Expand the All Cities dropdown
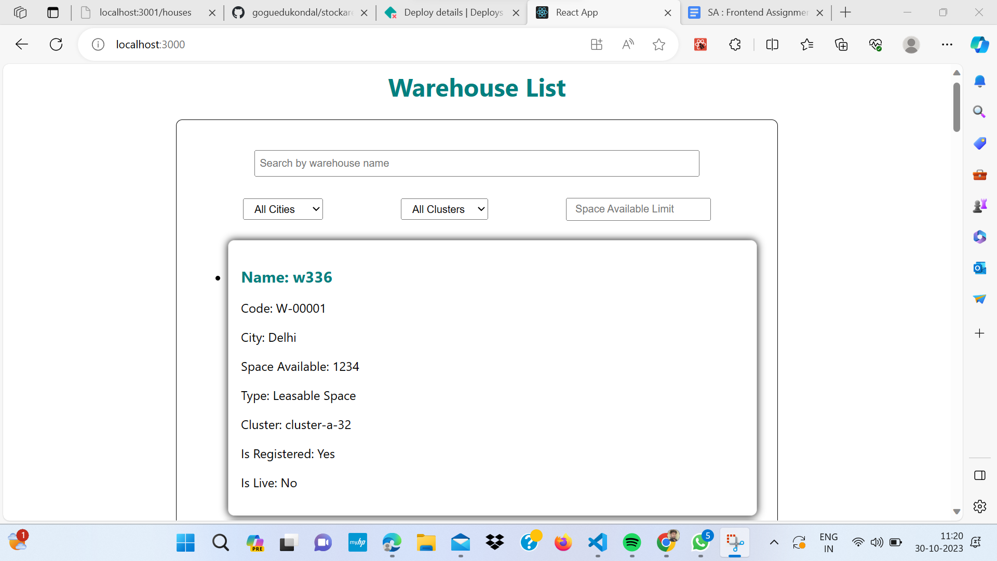Screen dimensions: 997x561 pos(283,209)
